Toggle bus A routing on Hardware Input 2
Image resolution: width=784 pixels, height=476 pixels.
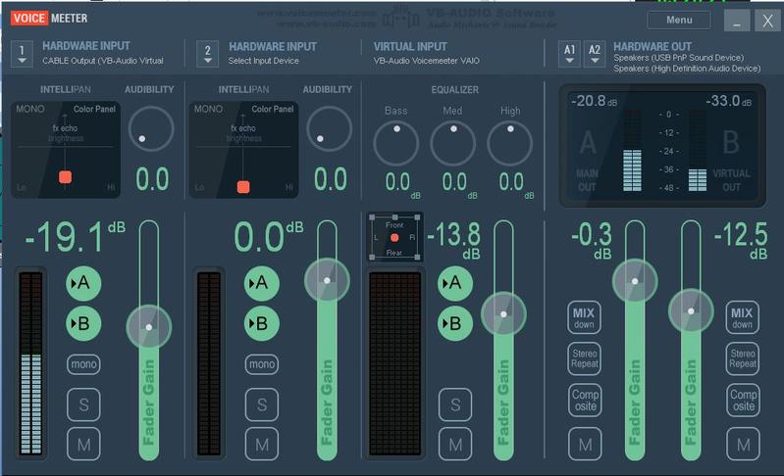(x=262, y=283)
